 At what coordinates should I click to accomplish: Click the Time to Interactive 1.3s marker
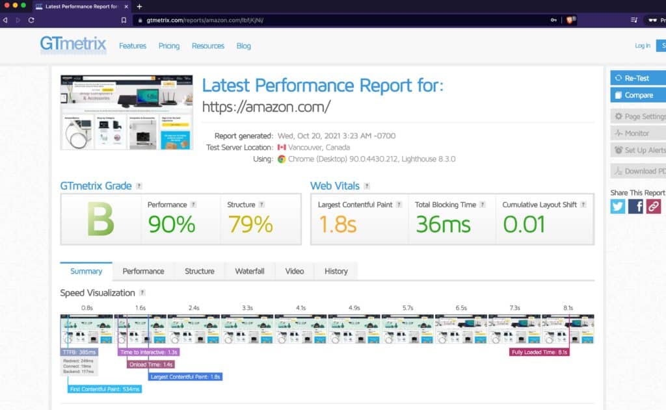(149, 352)
